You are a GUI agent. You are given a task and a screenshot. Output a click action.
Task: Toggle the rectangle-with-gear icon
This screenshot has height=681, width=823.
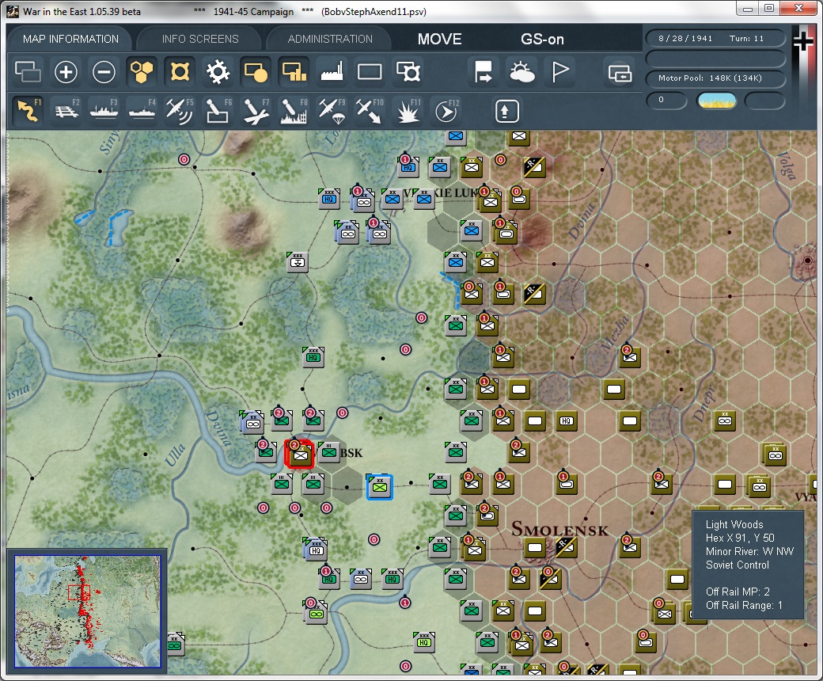(x=408, y=71)
